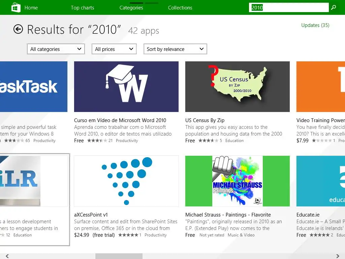The height and width of the screenshot is (259, 345).
Task: Click the Windows Store bag icon
Action: pos(16,7)
